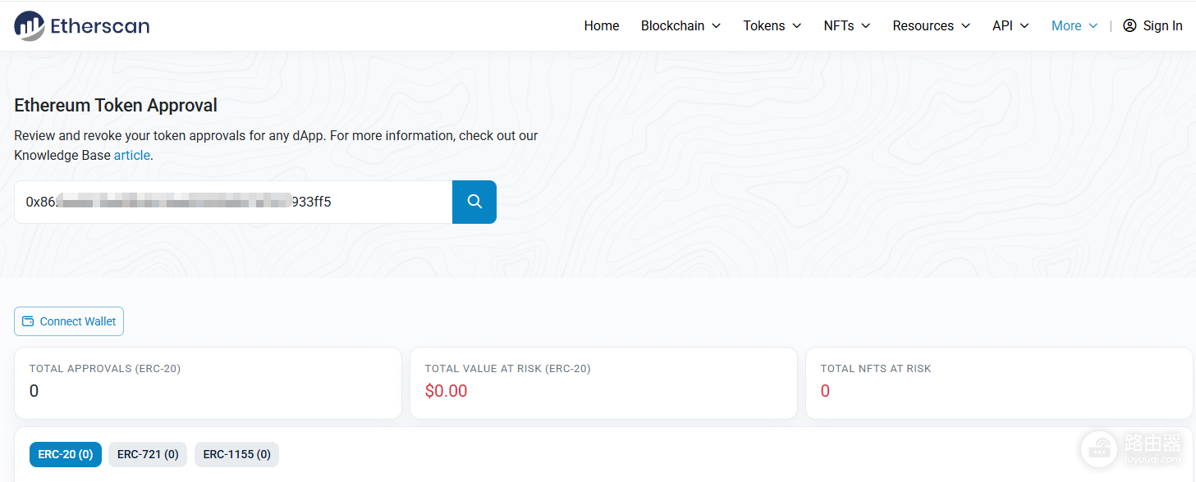The height and width of the screenshot is (482, 1196).
Task: Switch to the ERC-721 (0) tab
Action: coord(148,454)
